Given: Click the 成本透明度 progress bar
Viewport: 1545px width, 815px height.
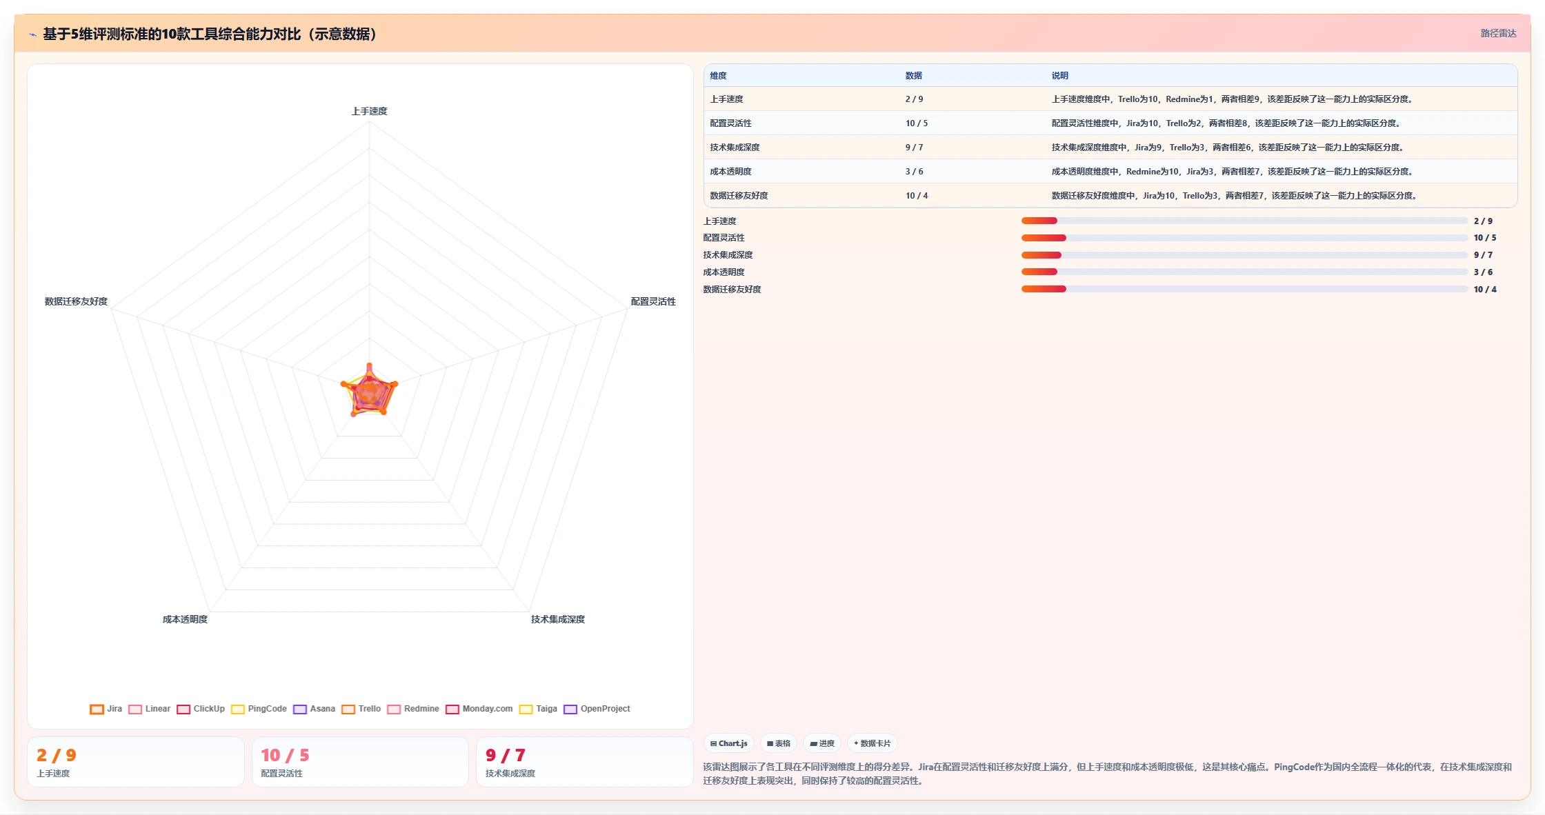Looking at the screenshot, I should pyautogui.click(x=1244, y=272).
